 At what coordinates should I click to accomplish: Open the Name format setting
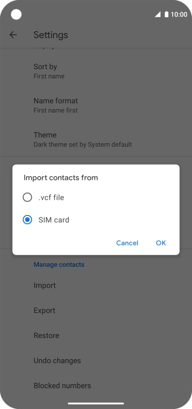[x=96, y=105]
